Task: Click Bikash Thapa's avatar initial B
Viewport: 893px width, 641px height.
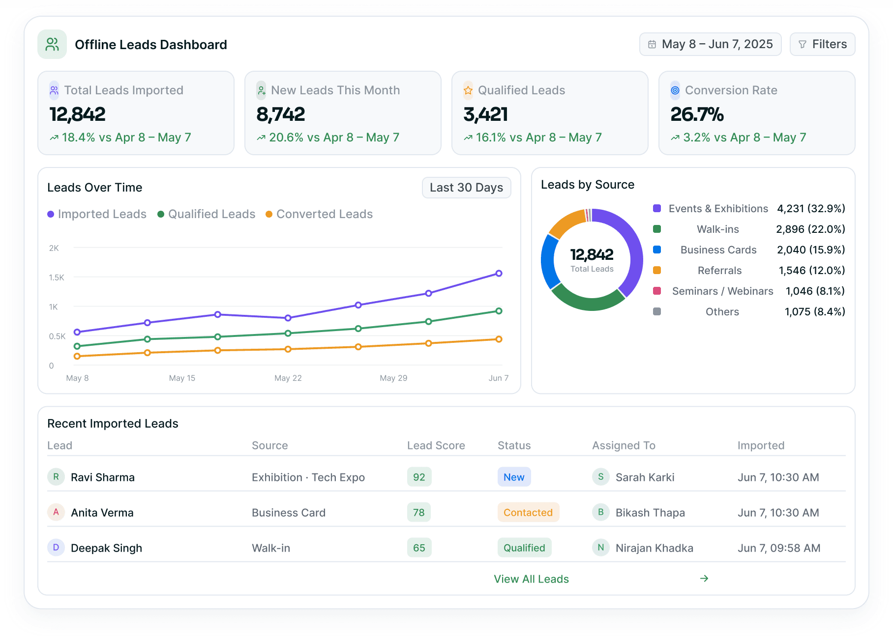Action: tap(601, 512)
